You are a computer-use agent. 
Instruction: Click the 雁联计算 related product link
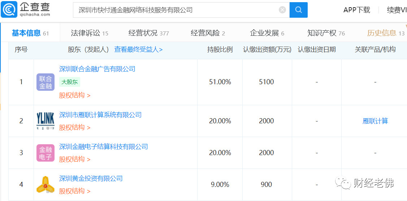point(375,121)
